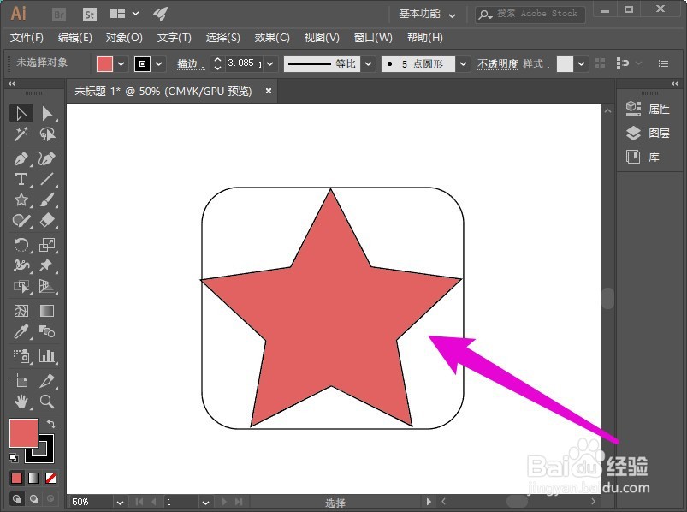This screenshot has width=687, height=512.
Task: Open the 属性 panel
Action: point(648,109)
